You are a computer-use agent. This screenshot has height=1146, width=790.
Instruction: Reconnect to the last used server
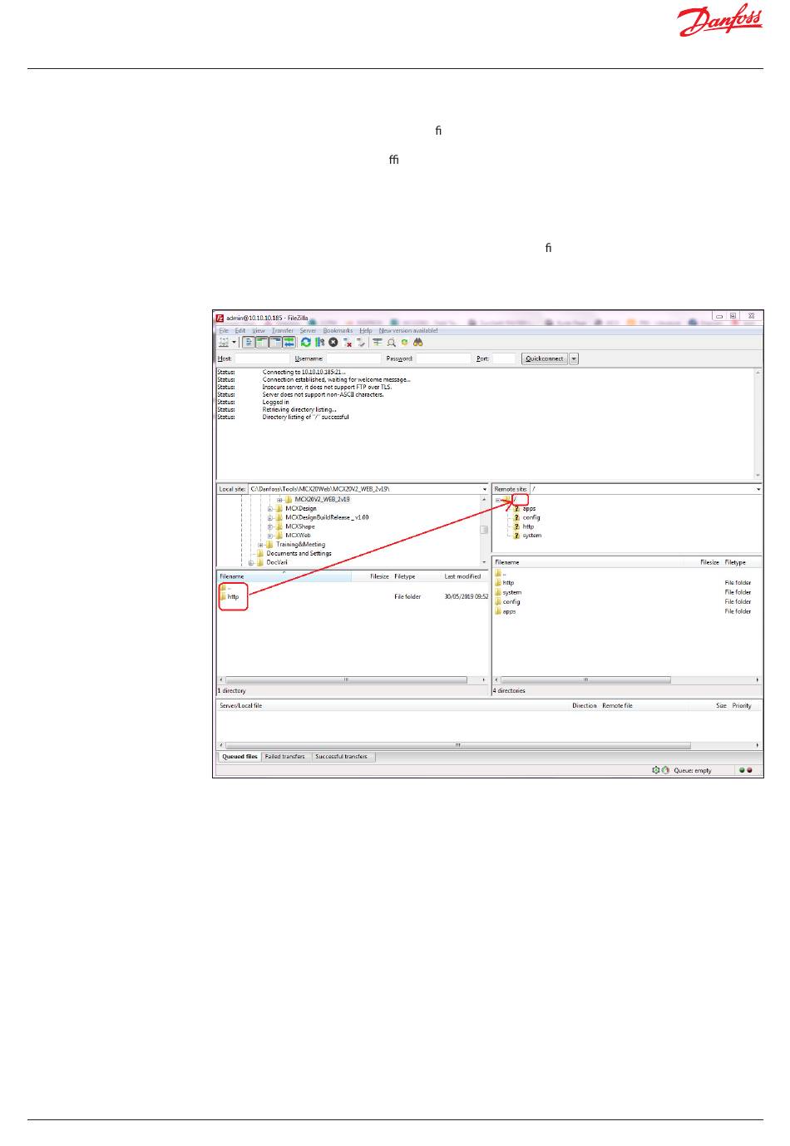(x=361, y=342)
